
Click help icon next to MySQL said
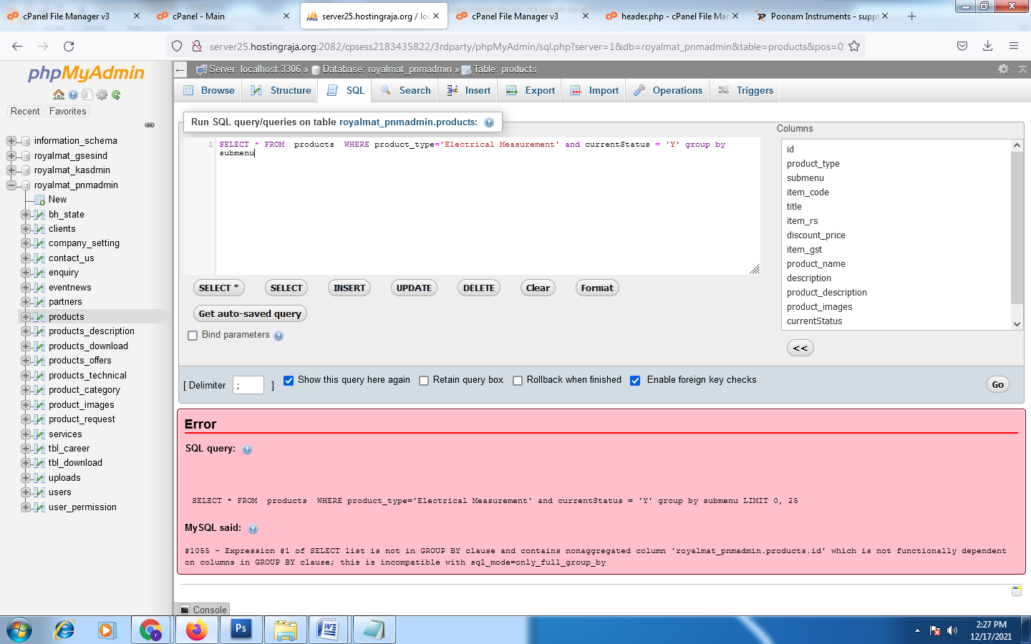pos(253,529)
